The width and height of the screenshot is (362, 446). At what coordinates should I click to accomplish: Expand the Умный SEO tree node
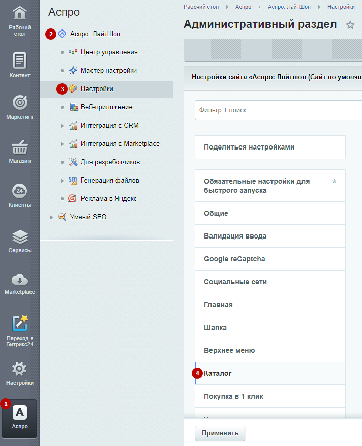tap(51, 217)
